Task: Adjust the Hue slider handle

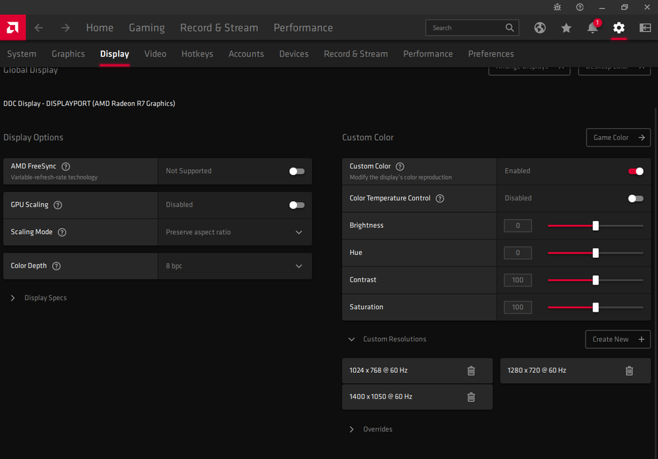Action: [595, 253]
